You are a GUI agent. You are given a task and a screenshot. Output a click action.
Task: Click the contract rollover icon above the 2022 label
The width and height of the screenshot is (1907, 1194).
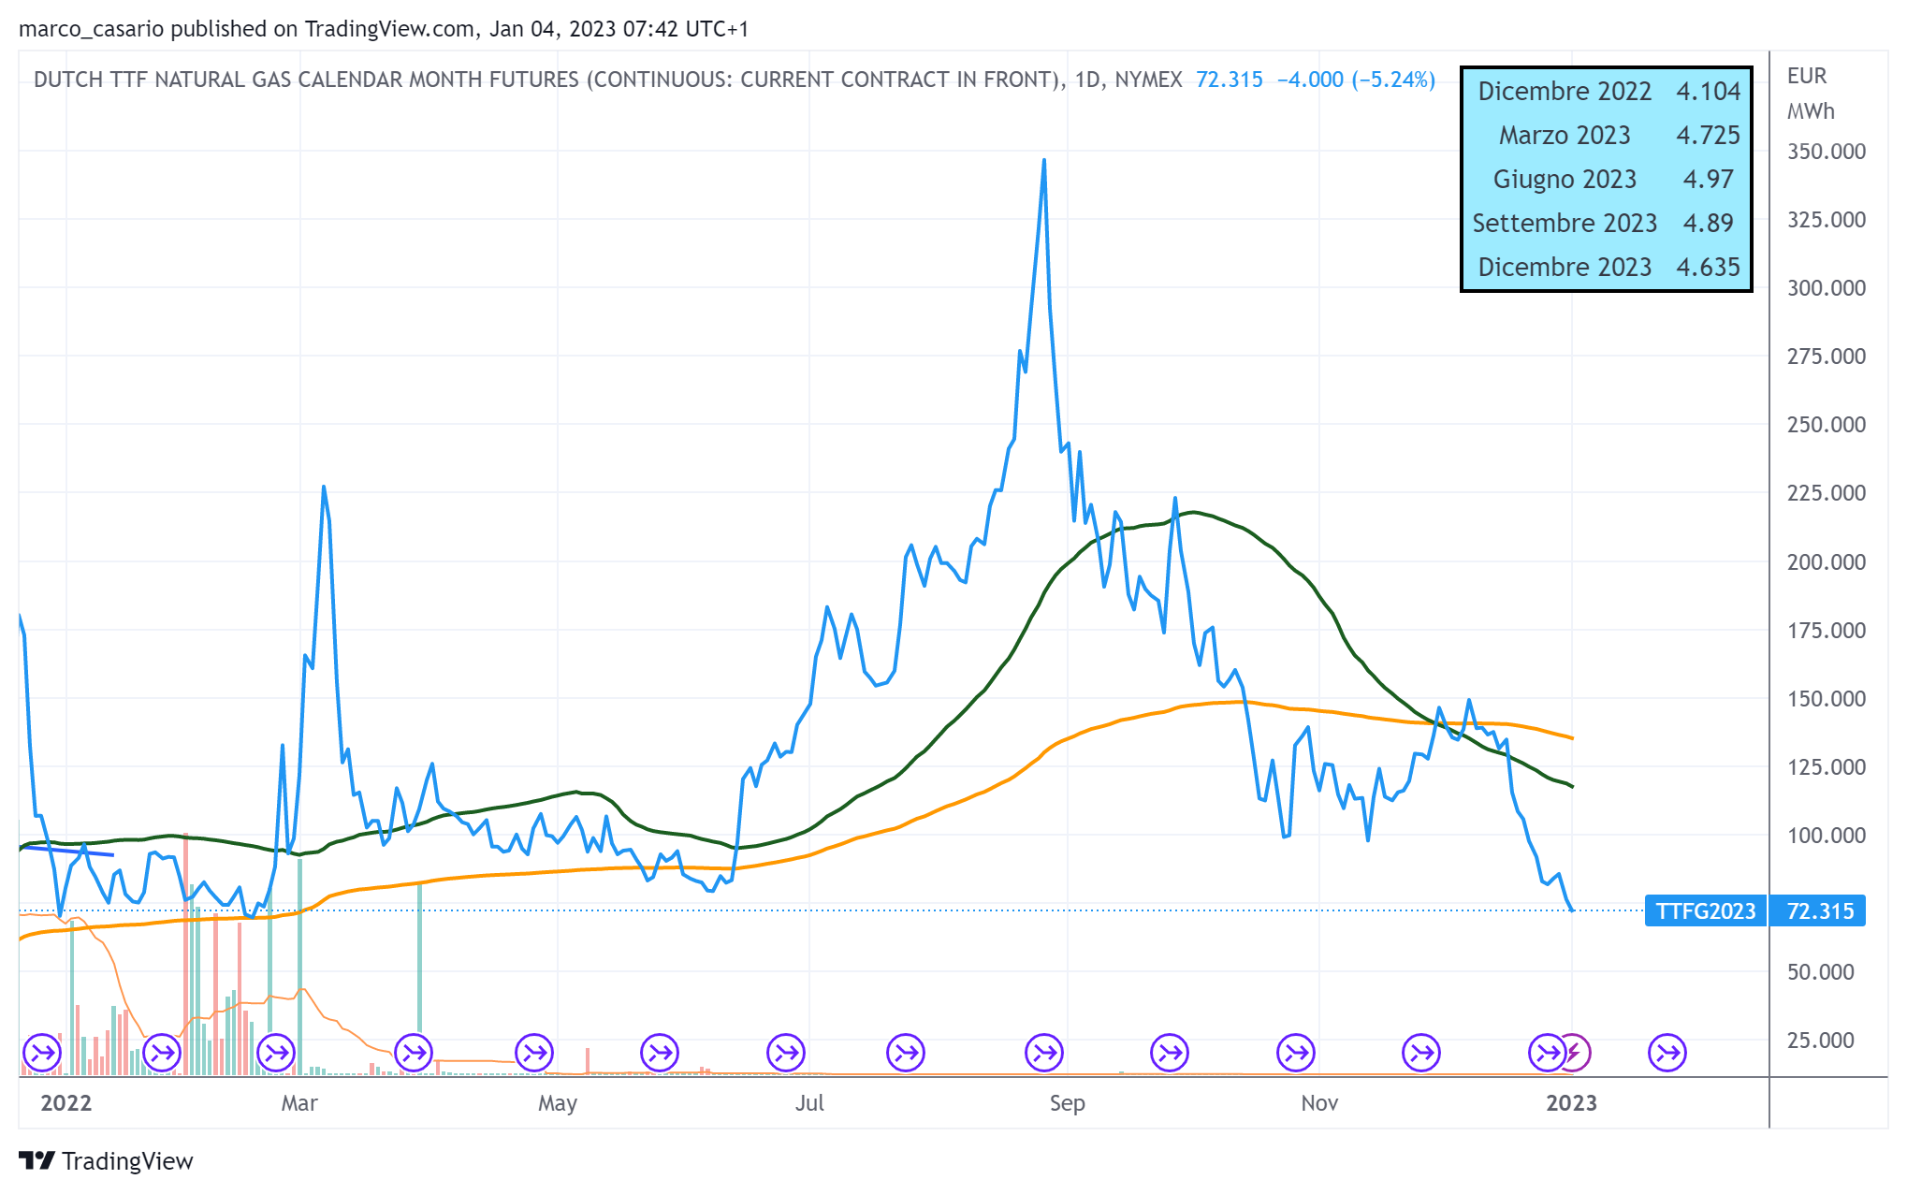[42, 1053]
